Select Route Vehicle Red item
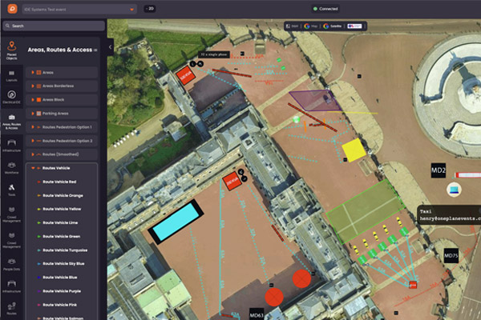The width and height of the screenshot is (481, 320). (59, 182)
